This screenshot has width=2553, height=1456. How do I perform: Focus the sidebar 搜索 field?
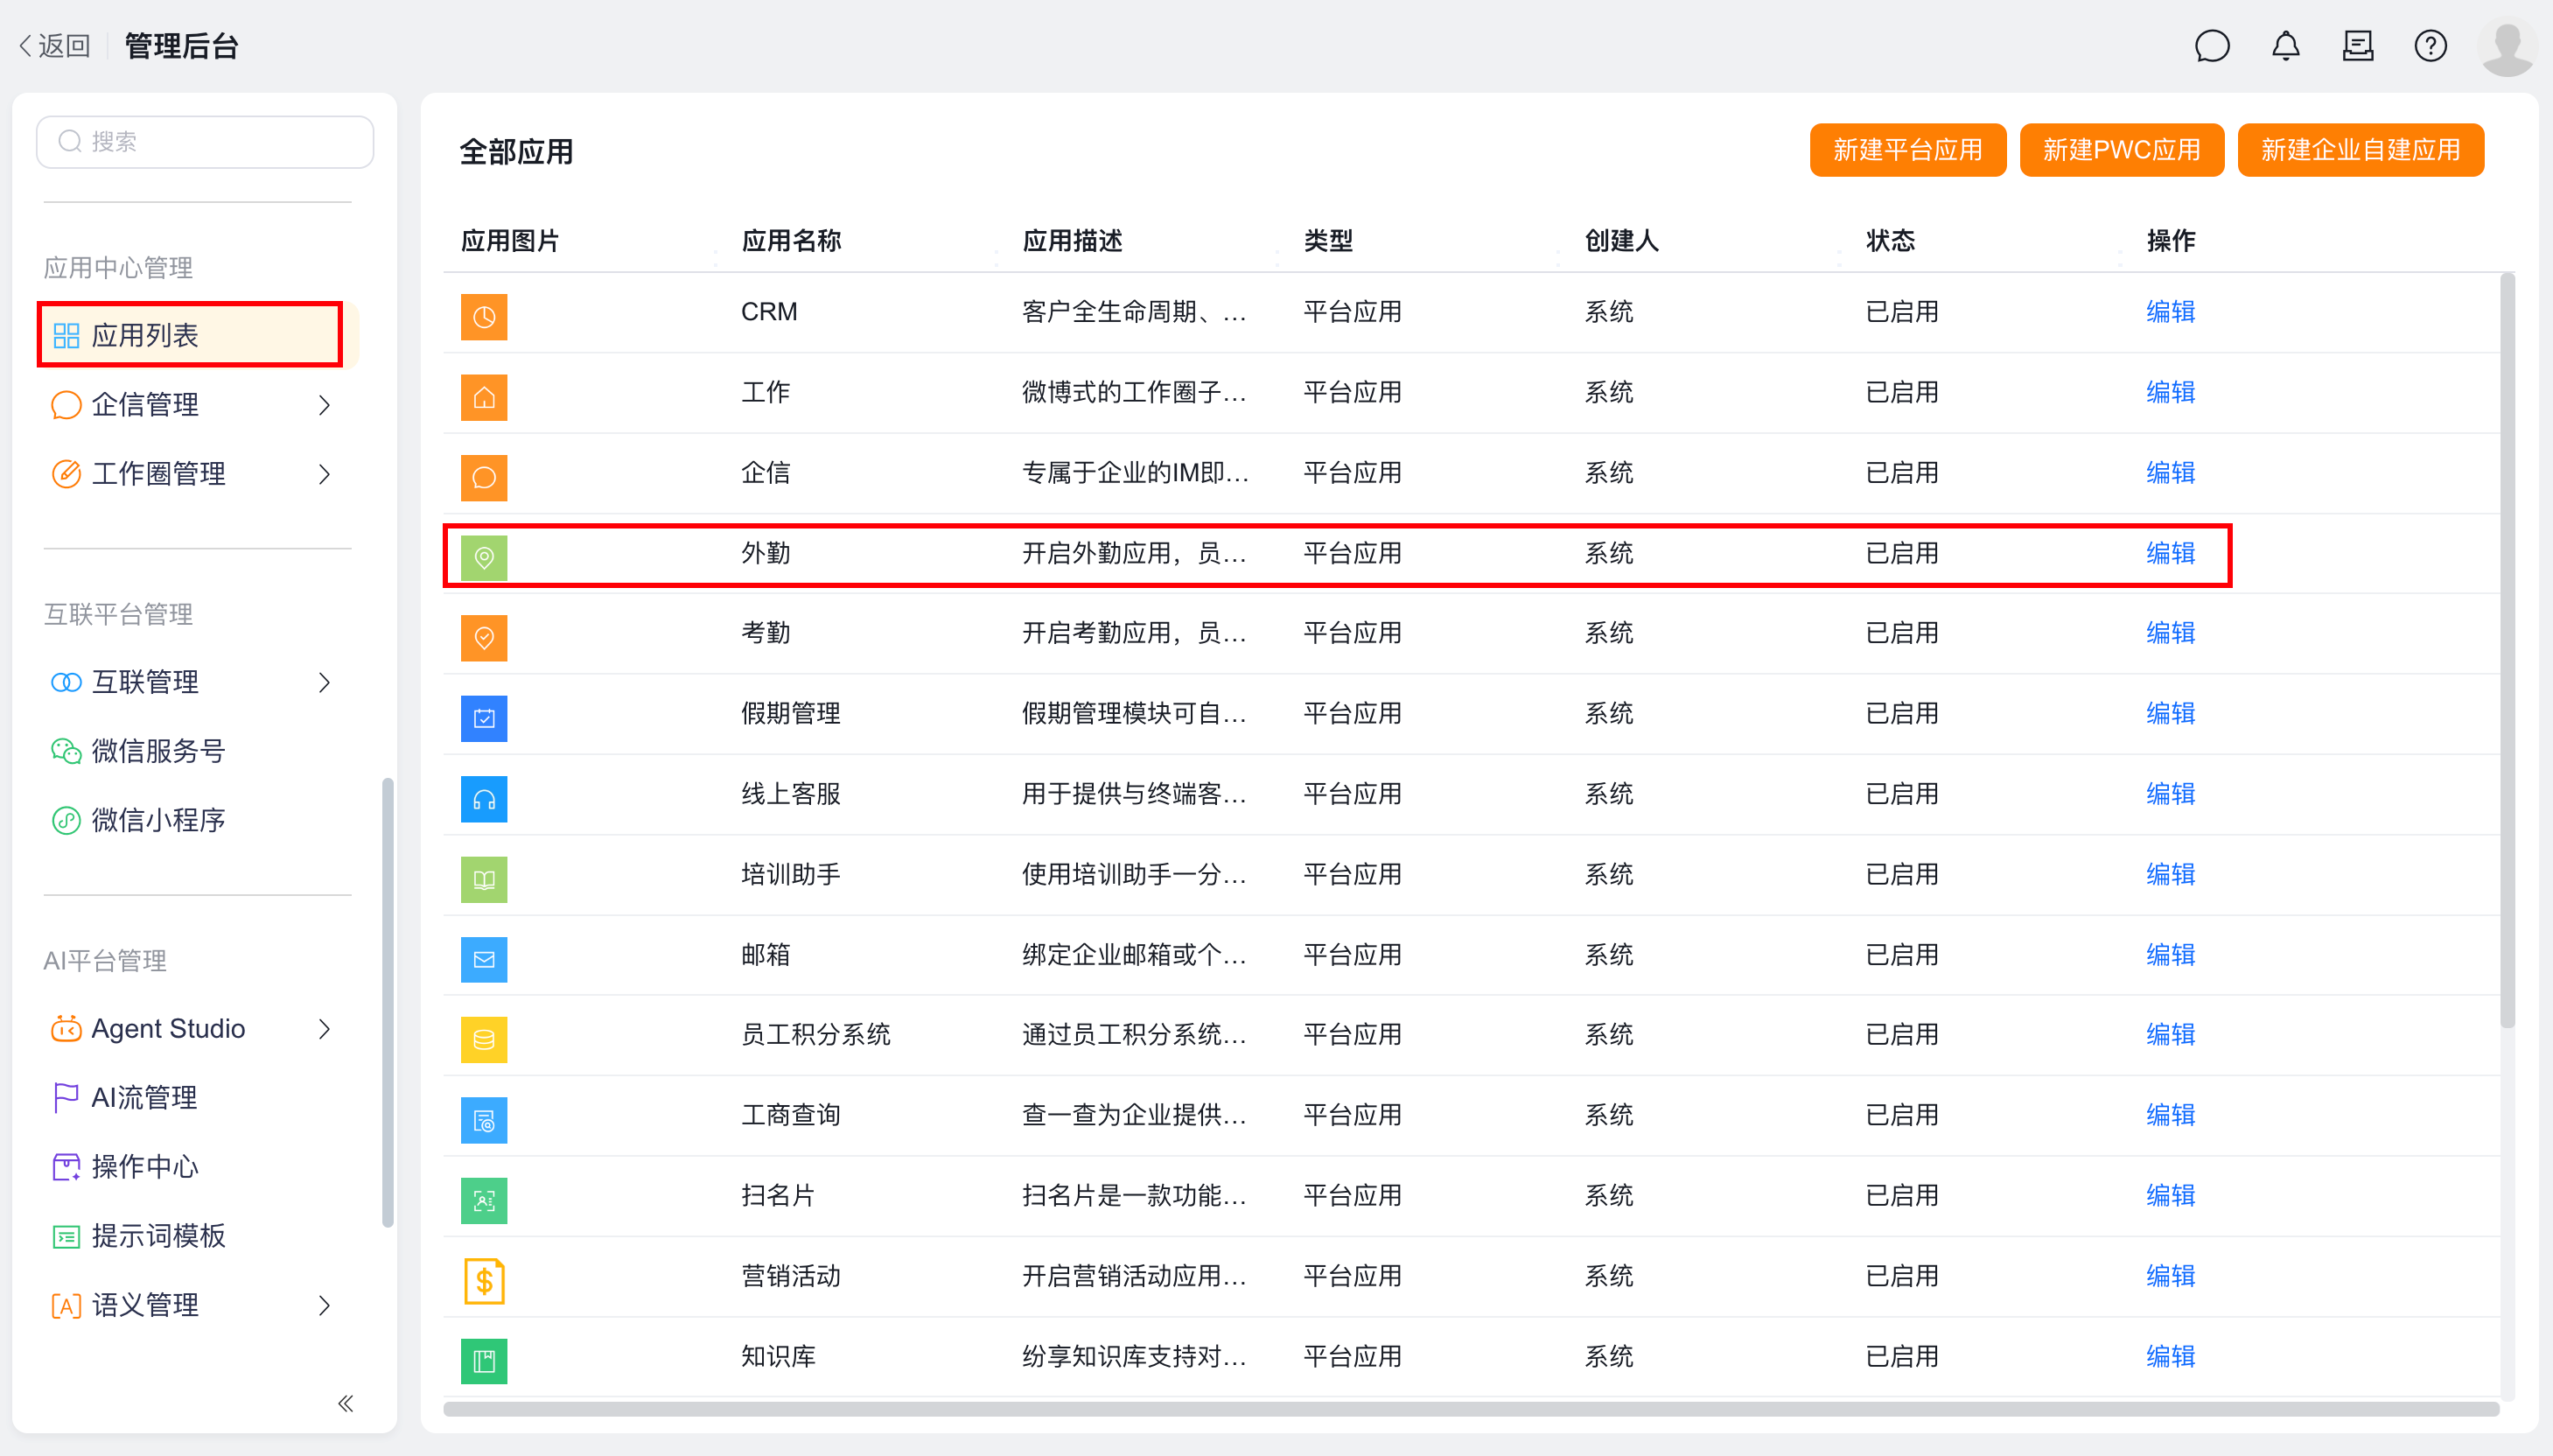205,142
